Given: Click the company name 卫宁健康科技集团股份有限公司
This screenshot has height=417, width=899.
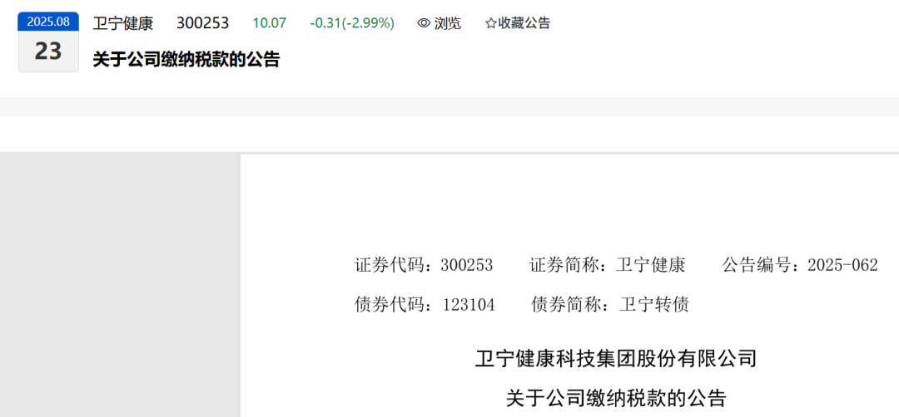Looking at the screenshot, I should [x=616, y=359].
